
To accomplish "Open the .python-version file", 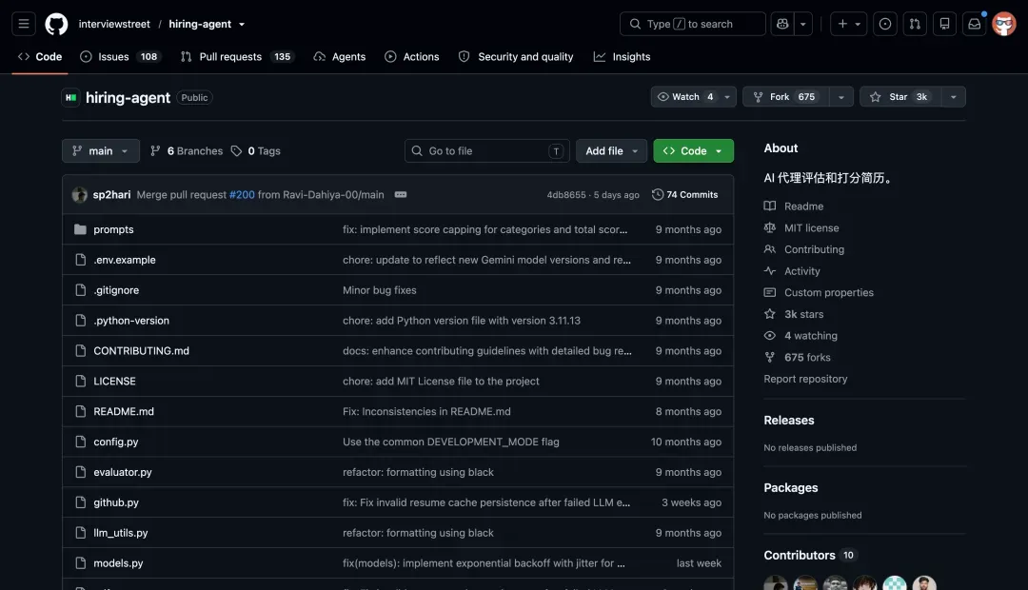I will coord(131,321).
